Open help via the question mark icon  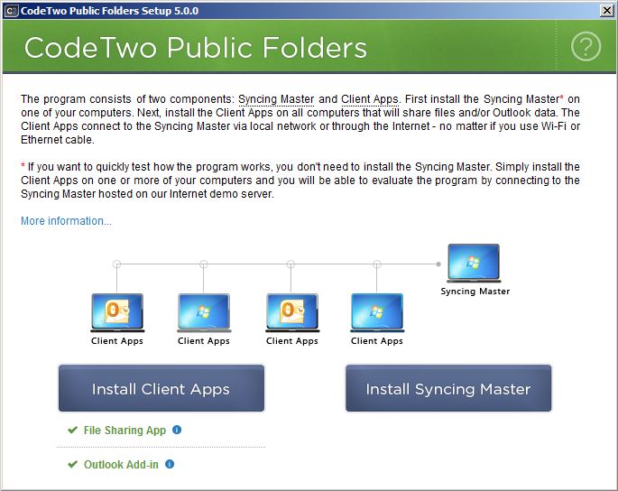586,47
